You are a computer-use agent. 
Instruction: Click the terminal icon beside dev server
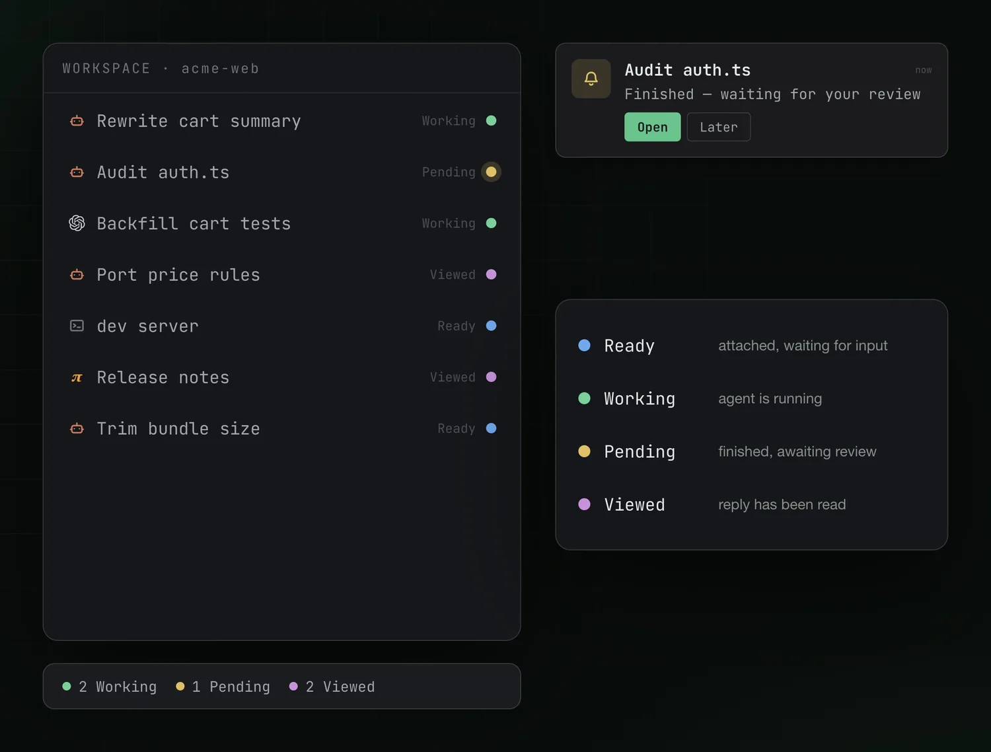point(77,326)
